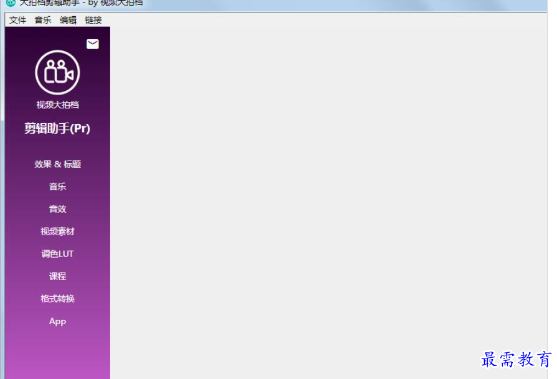The width and height of the screenshot is (557, 379).
Task: Select 效果 & 标题 in sidebar
Action: (57, 164)
